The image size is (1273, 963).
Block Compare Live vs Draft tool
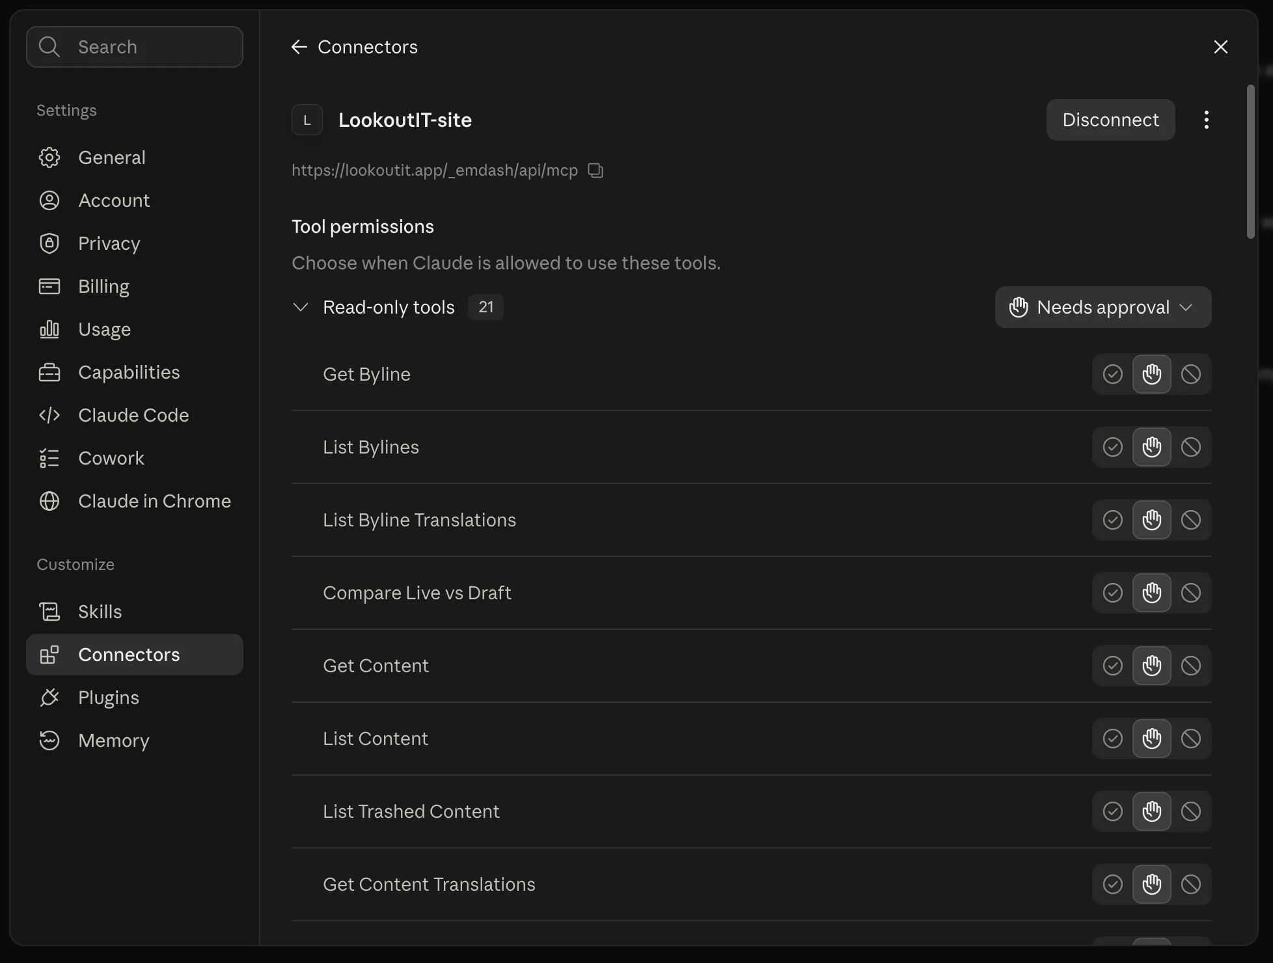[1191, 593]
